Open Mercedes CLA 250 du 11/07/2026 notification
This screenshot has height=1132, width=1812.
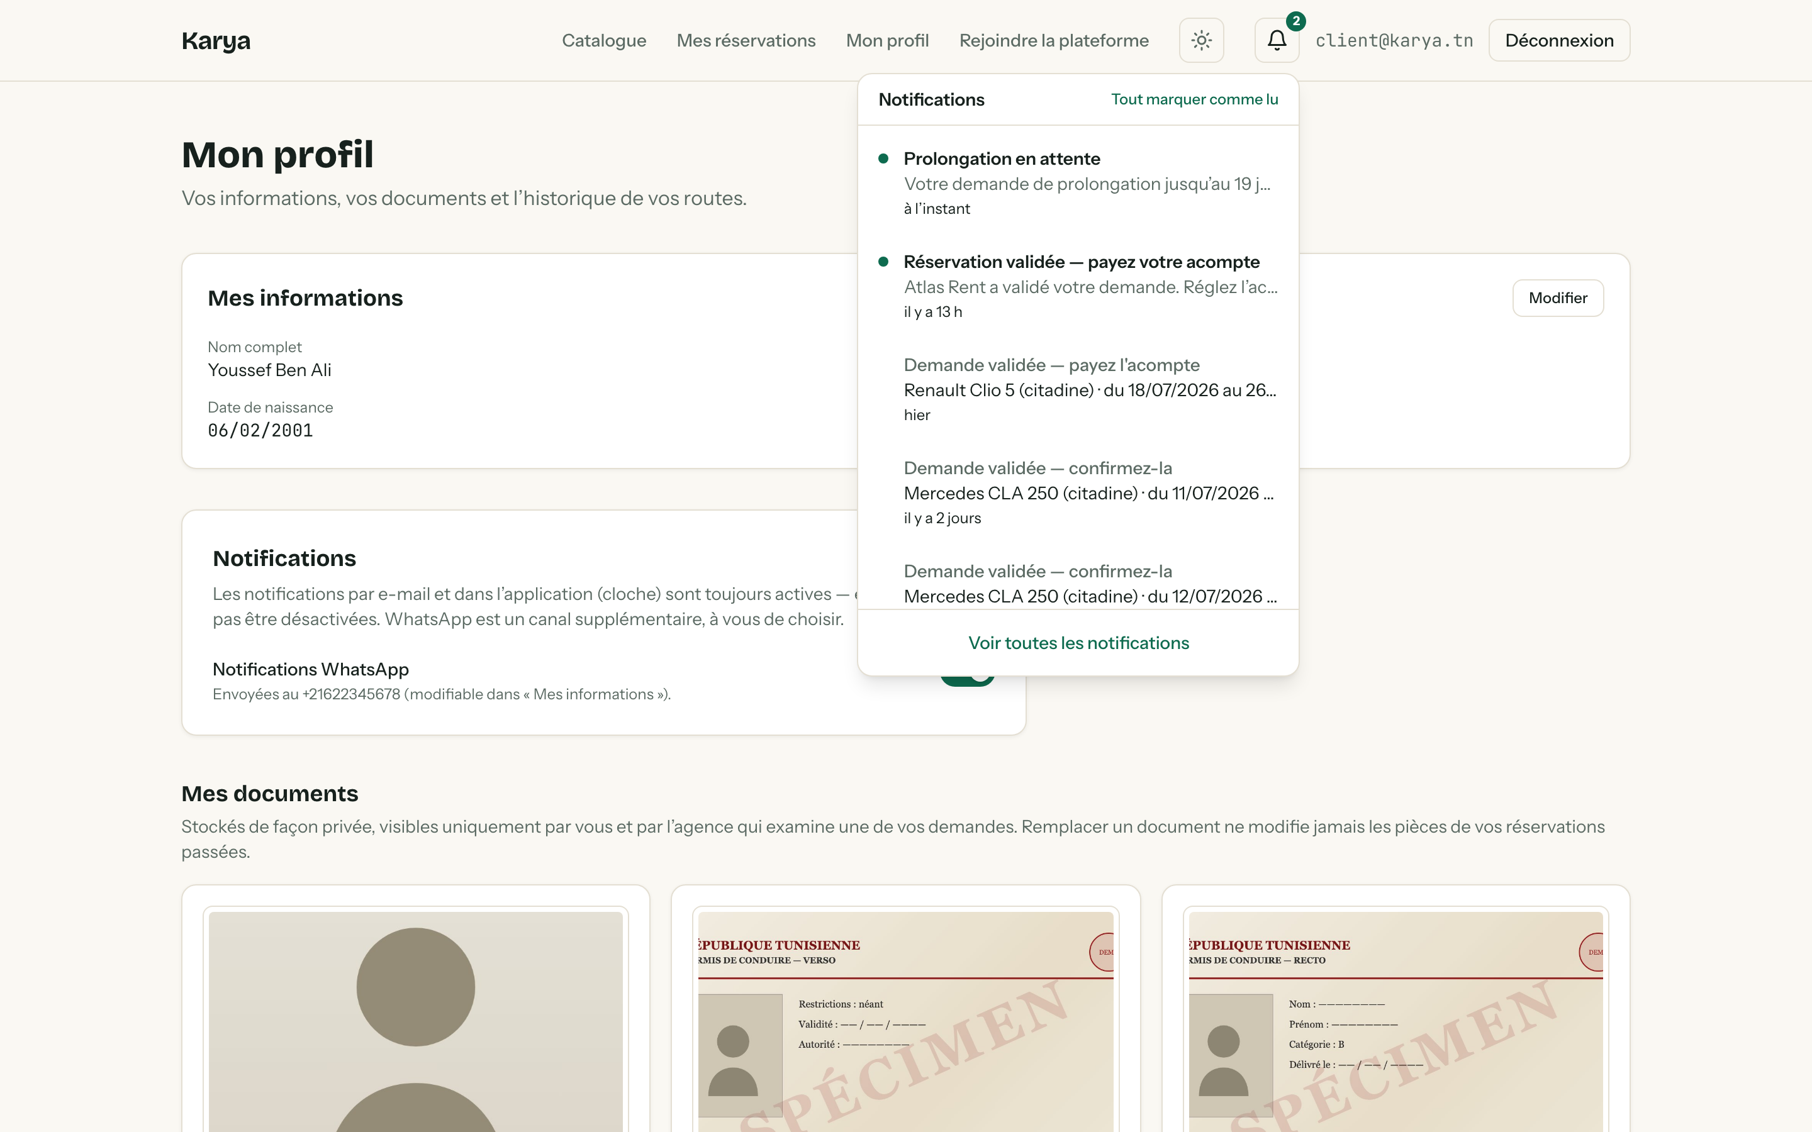coord(1078,492)
